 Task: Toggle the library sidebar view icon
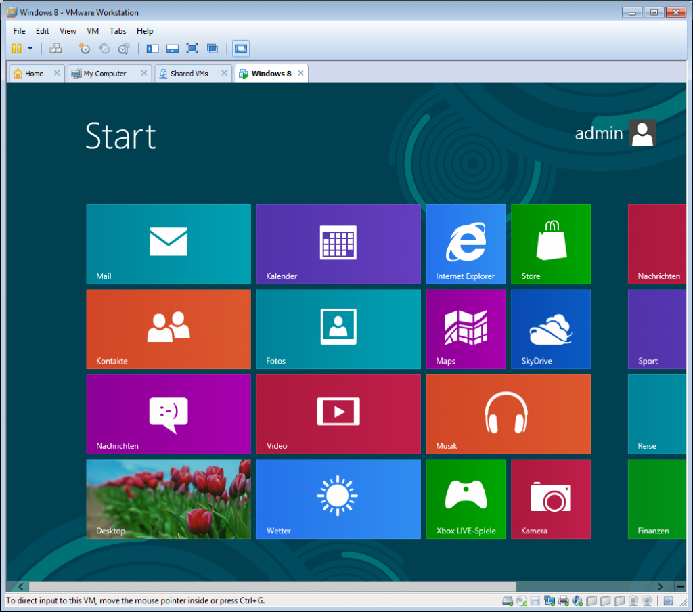click(x=152, y=49)
